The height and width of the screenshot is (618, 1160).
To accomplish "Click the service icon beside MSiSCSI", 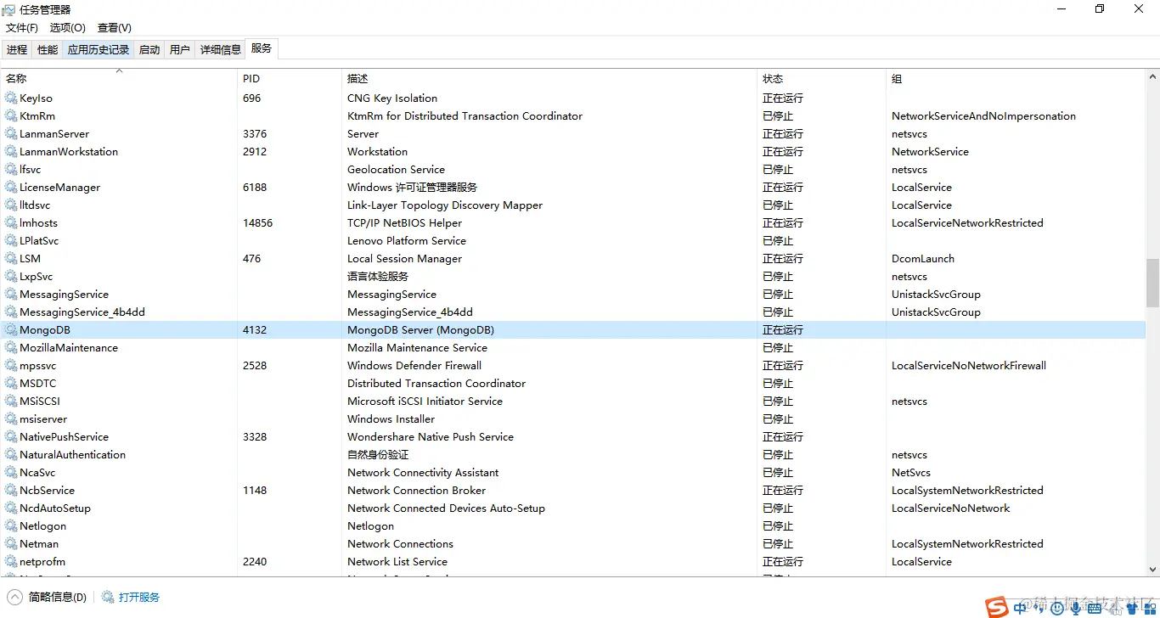I will [x=11, y=402].
